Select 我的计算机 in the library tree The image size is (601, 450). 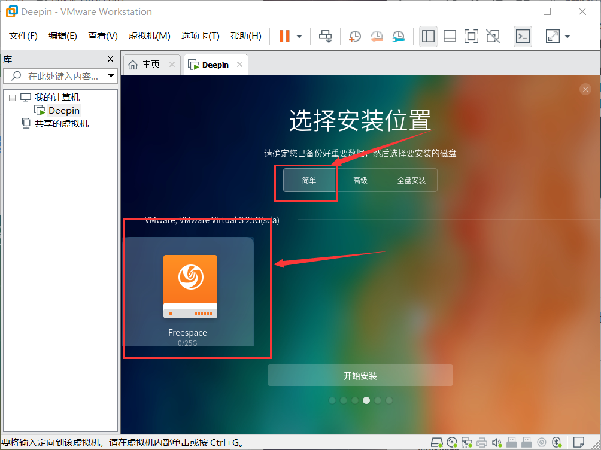coord(57,98)
